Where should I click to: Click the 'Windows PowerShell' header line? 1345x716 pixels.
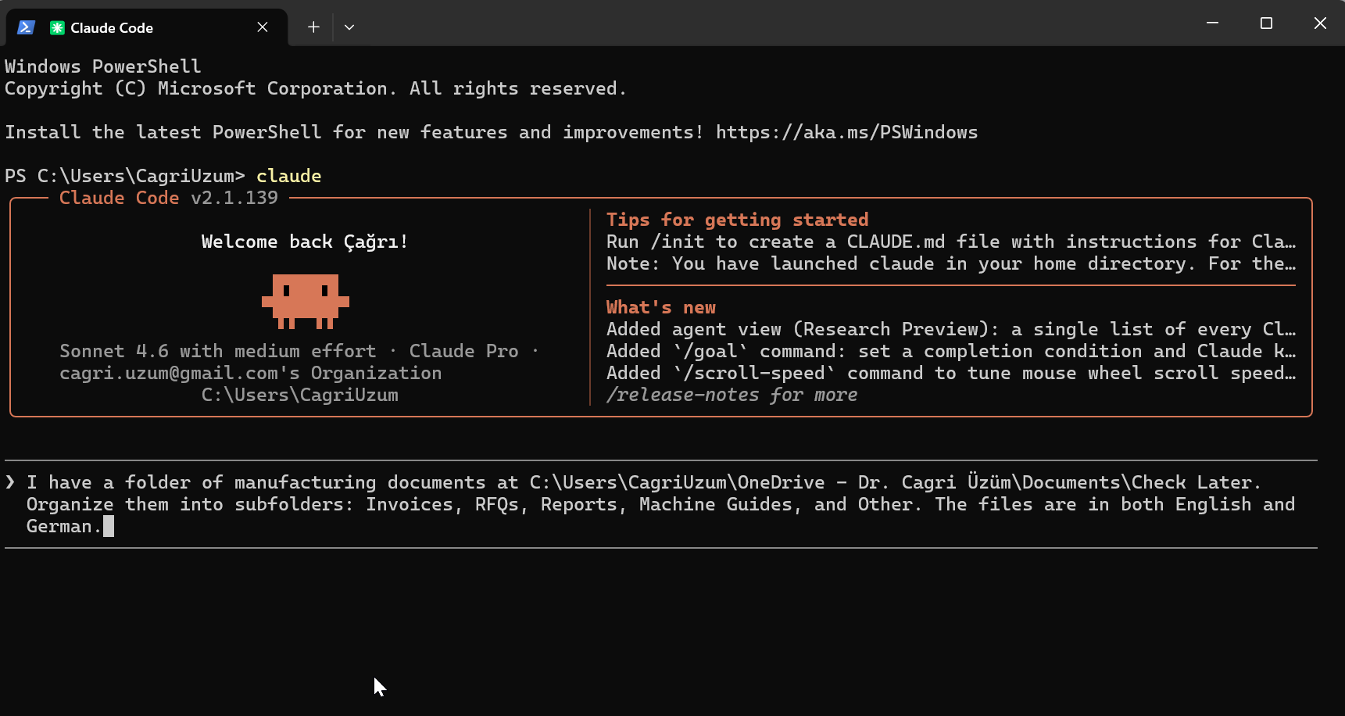[103, 66]
